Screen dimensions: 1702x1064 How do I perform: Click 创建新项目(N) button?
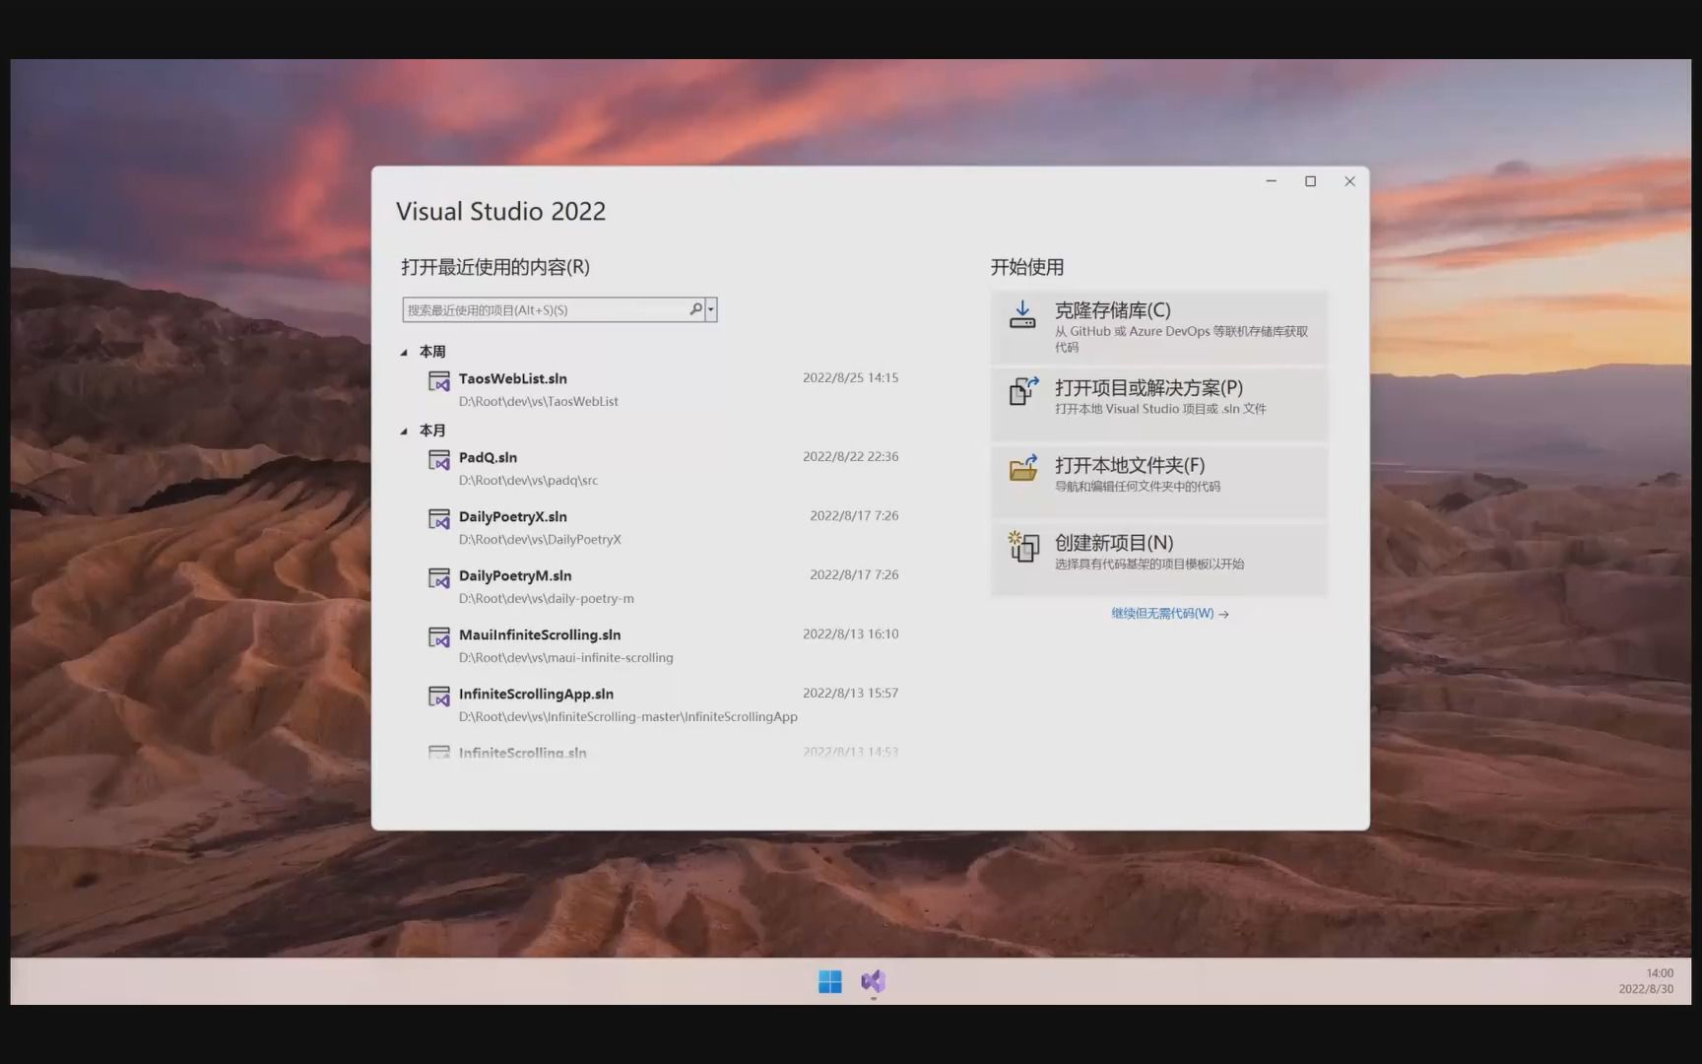point(1159,559)
